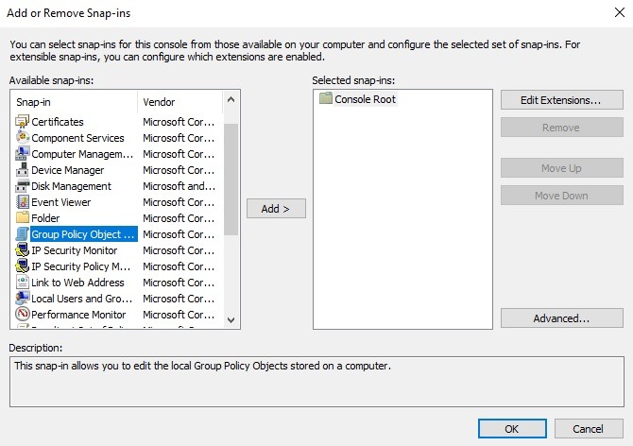The height and width of the screenshot is (446, 633).
Task: Select Device Manager in available snap-ins
Action: [x=67, y=170]
